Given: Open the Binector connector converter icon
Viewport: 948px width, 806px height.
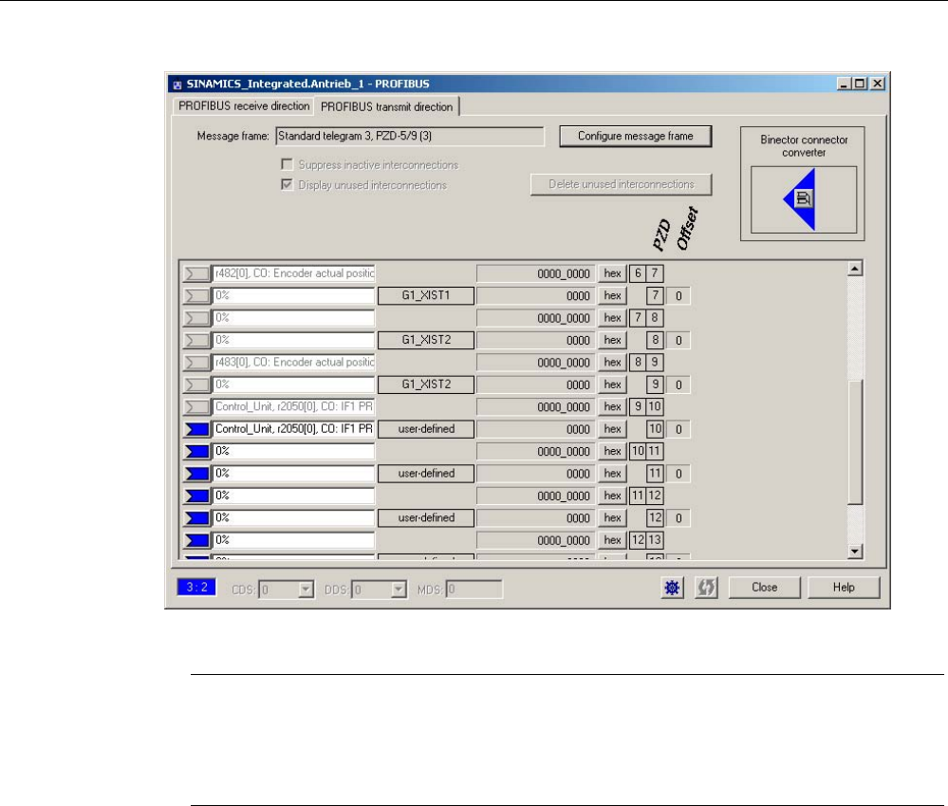Looking at the screenshot, I should (x=803, y=199).
